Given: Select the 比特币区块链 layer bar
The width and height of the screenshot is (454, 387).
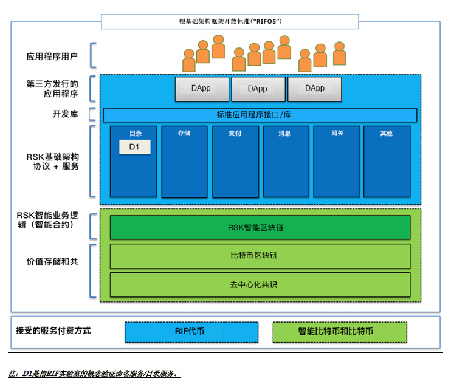Looking at the screenshot, I should [x=260, y=256].
